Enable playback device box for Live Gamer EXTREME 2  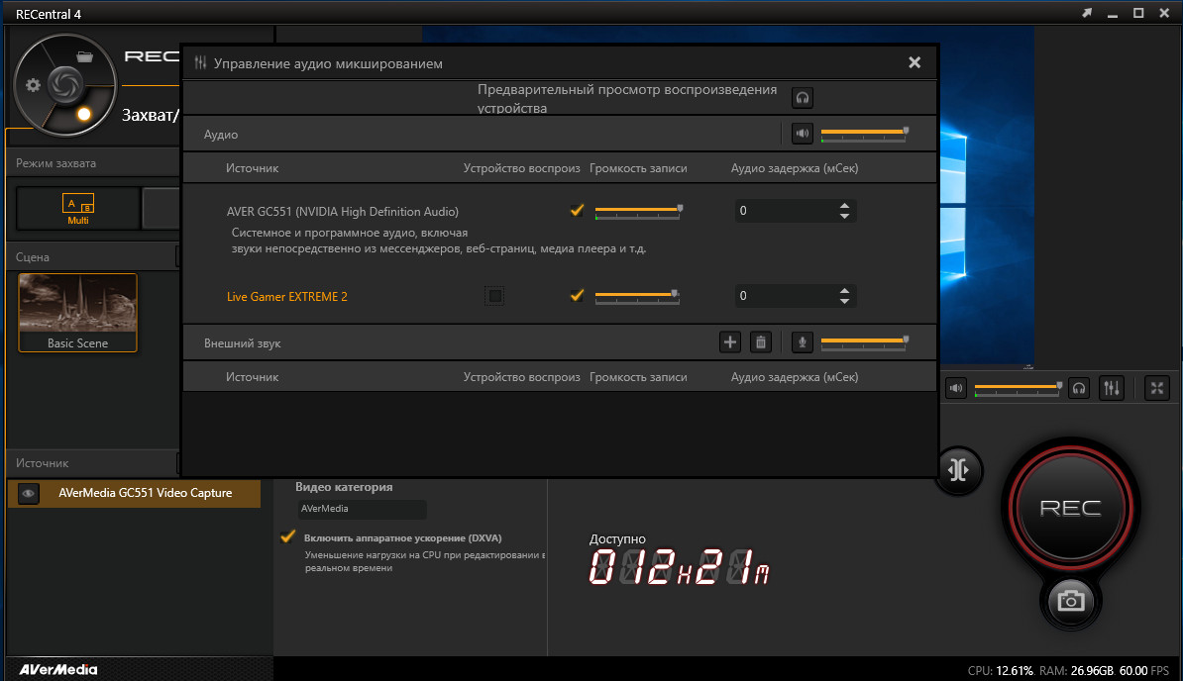(x=495, y=296)
